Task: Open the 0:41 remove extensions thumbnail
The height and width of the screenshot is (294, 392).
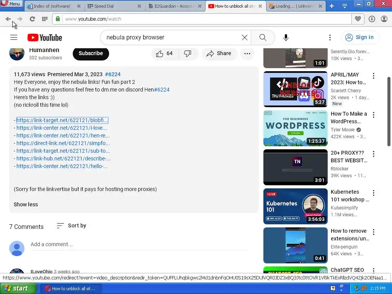Action: click(295, 245)
